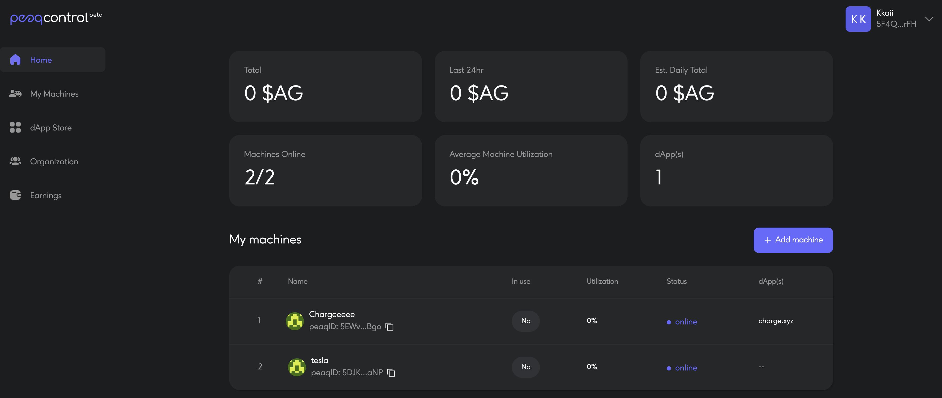
Task: Click the Kkaii account name
Action: coord(885,13)
